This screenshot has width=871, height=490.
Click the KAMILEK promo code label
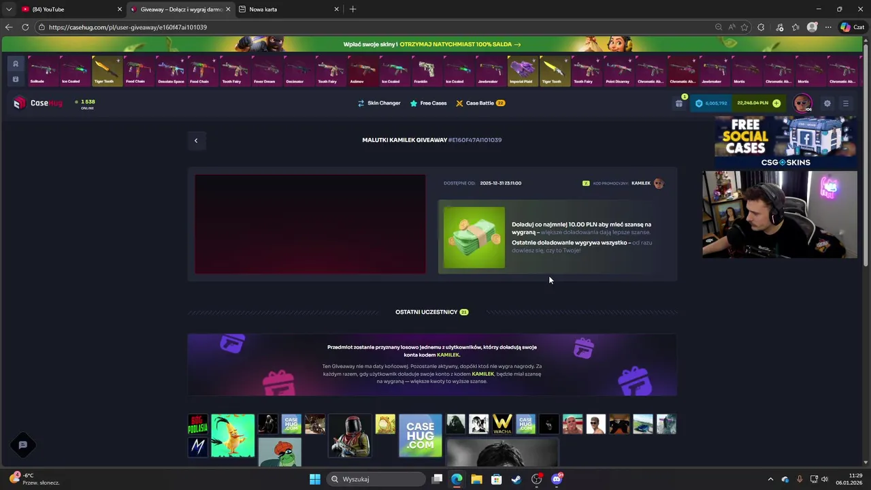[x=640, y=183]
